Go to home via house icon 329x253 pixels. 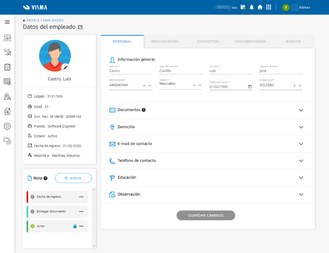click(260, 7)
